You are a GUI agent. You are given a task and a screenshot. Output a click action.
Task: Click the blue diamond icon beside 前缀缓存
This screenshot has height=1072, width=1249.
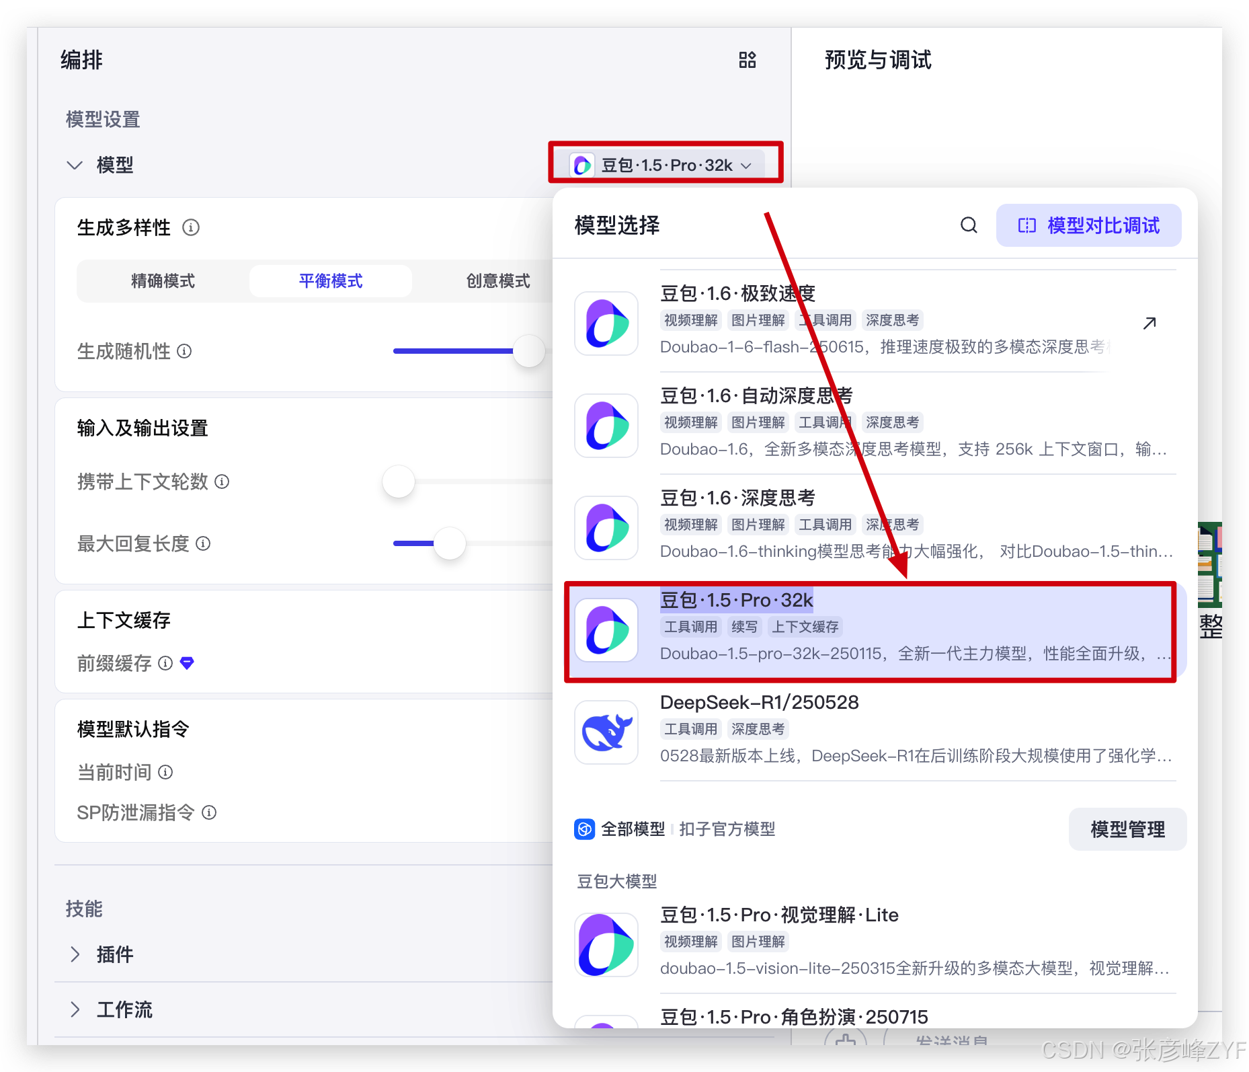[188, 663]
